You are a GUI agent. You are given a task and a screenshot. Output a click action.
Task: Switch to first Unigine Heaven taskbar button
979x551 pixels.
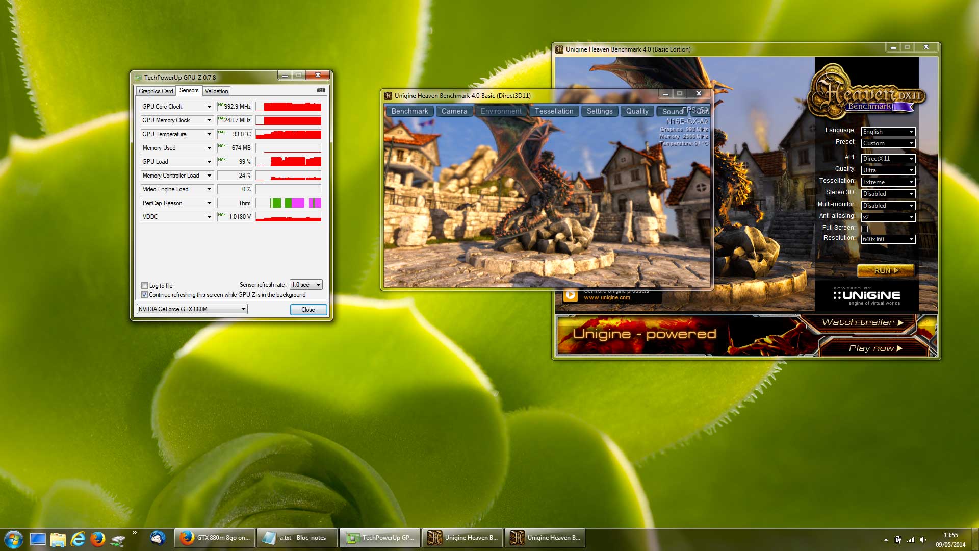click(x=462, y=538)
